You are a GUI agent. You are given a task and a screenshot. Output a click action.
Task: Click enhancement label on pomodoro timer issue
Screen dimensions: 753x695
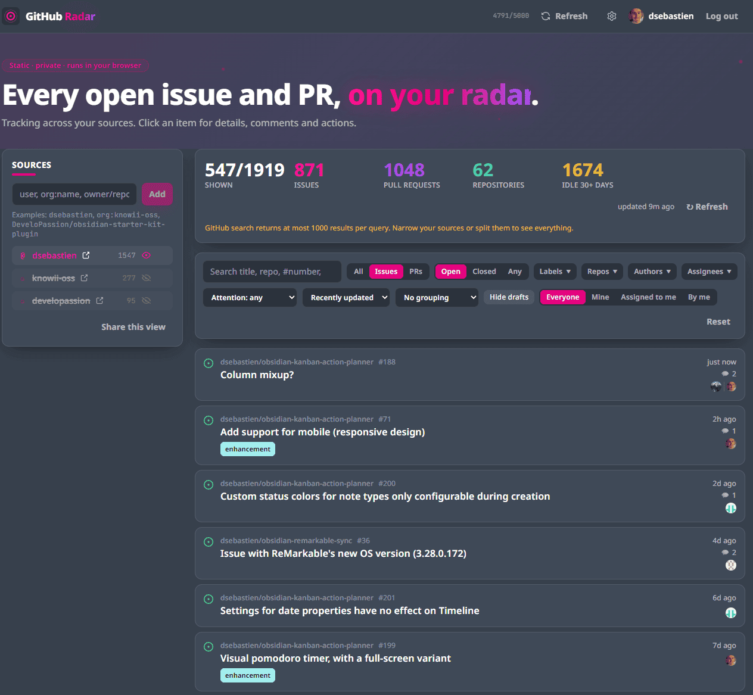pos(248,675)
